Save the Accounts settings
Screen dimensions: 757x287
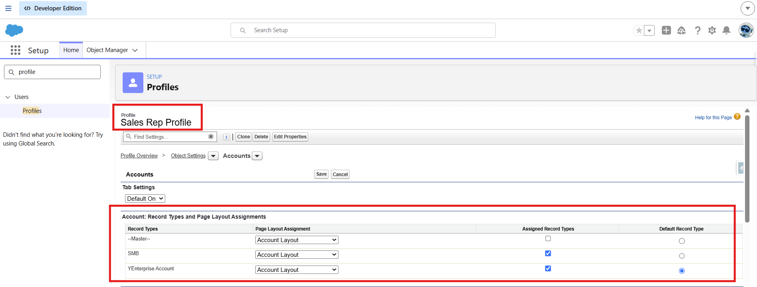[321, 174]
